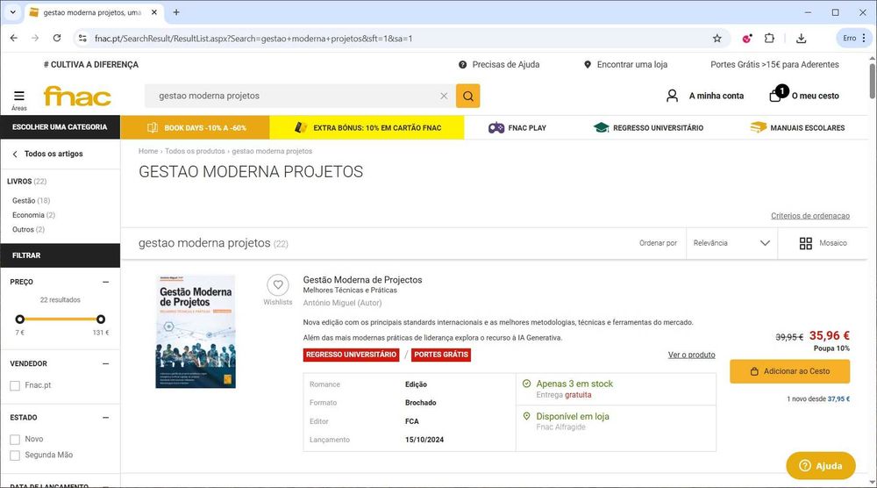The image size is (877, 488).
Task: Click the Fnac Play gamepad icon
Action: (x=496, y=127)
